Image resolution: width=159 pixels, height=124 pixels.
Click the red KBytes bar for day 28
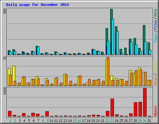tap(135, 109)
